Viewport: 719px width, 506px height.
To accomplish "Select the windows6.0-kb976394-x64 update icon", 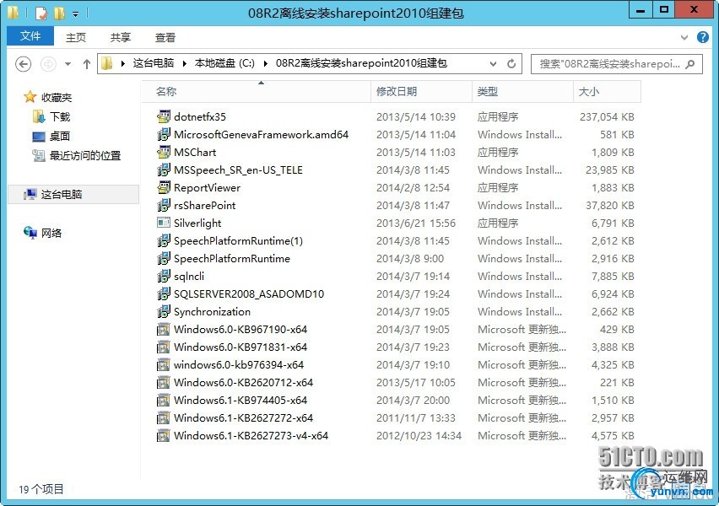I will [x=164, y=364].
